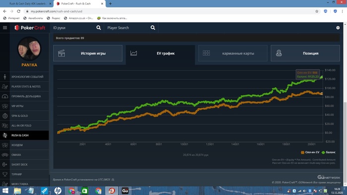
Task: Select Rush & Cash sidebar item
Action: [24, 135]
